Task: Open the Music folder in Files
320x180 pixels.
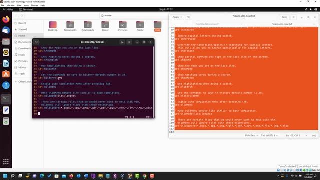Action: tap(105, 26)
